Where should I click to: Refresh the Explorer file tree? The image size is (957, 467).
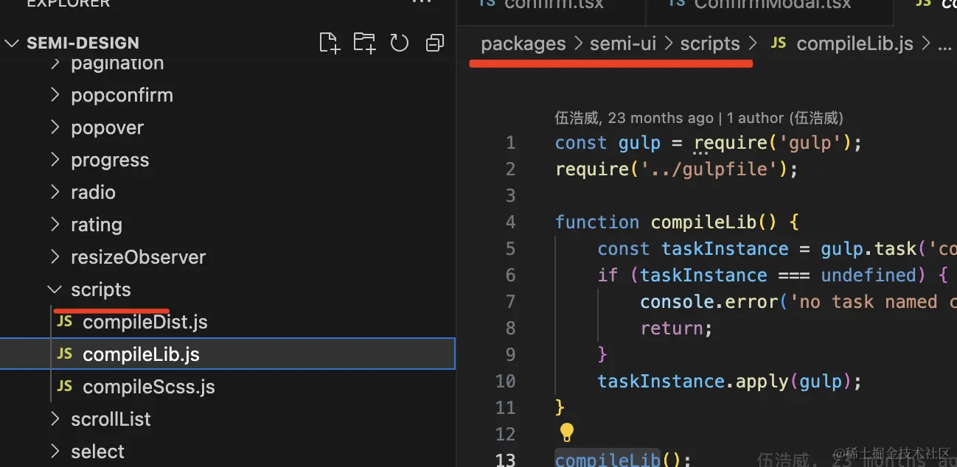(x=400, y=43)
